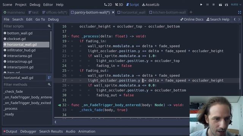The height and width of the screenshot is (136, 243).
Task: Open the script File menu
Action: click(6, 19)
